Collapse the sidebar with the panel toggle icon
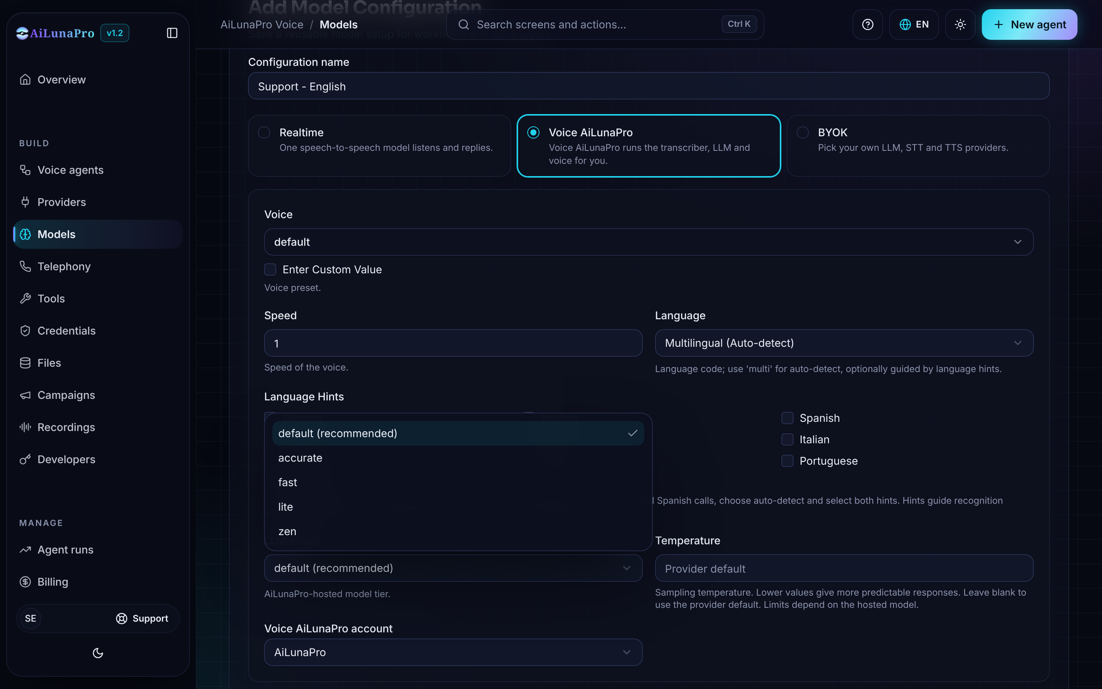 pos(172,33)
